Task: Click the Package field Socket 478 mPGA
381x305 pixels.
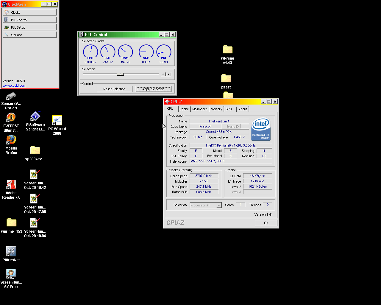Action: pos(219,132)
